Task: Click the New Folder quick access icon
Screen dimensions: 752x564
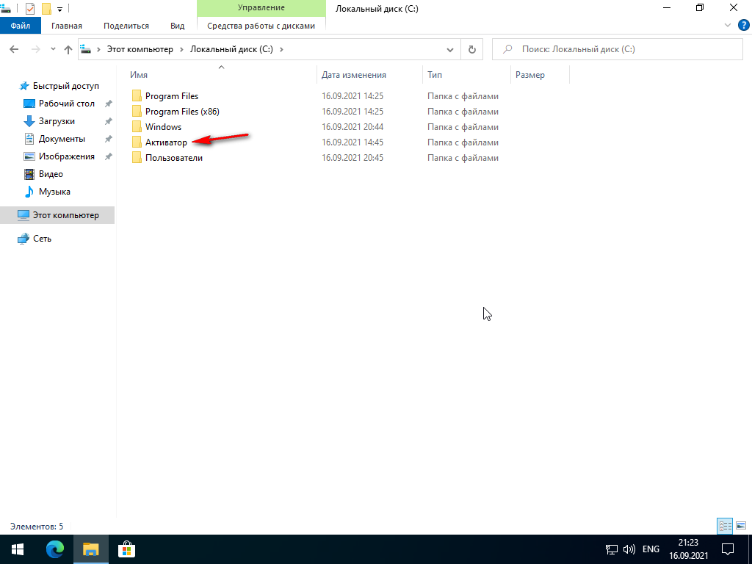Action: [46, 8]
